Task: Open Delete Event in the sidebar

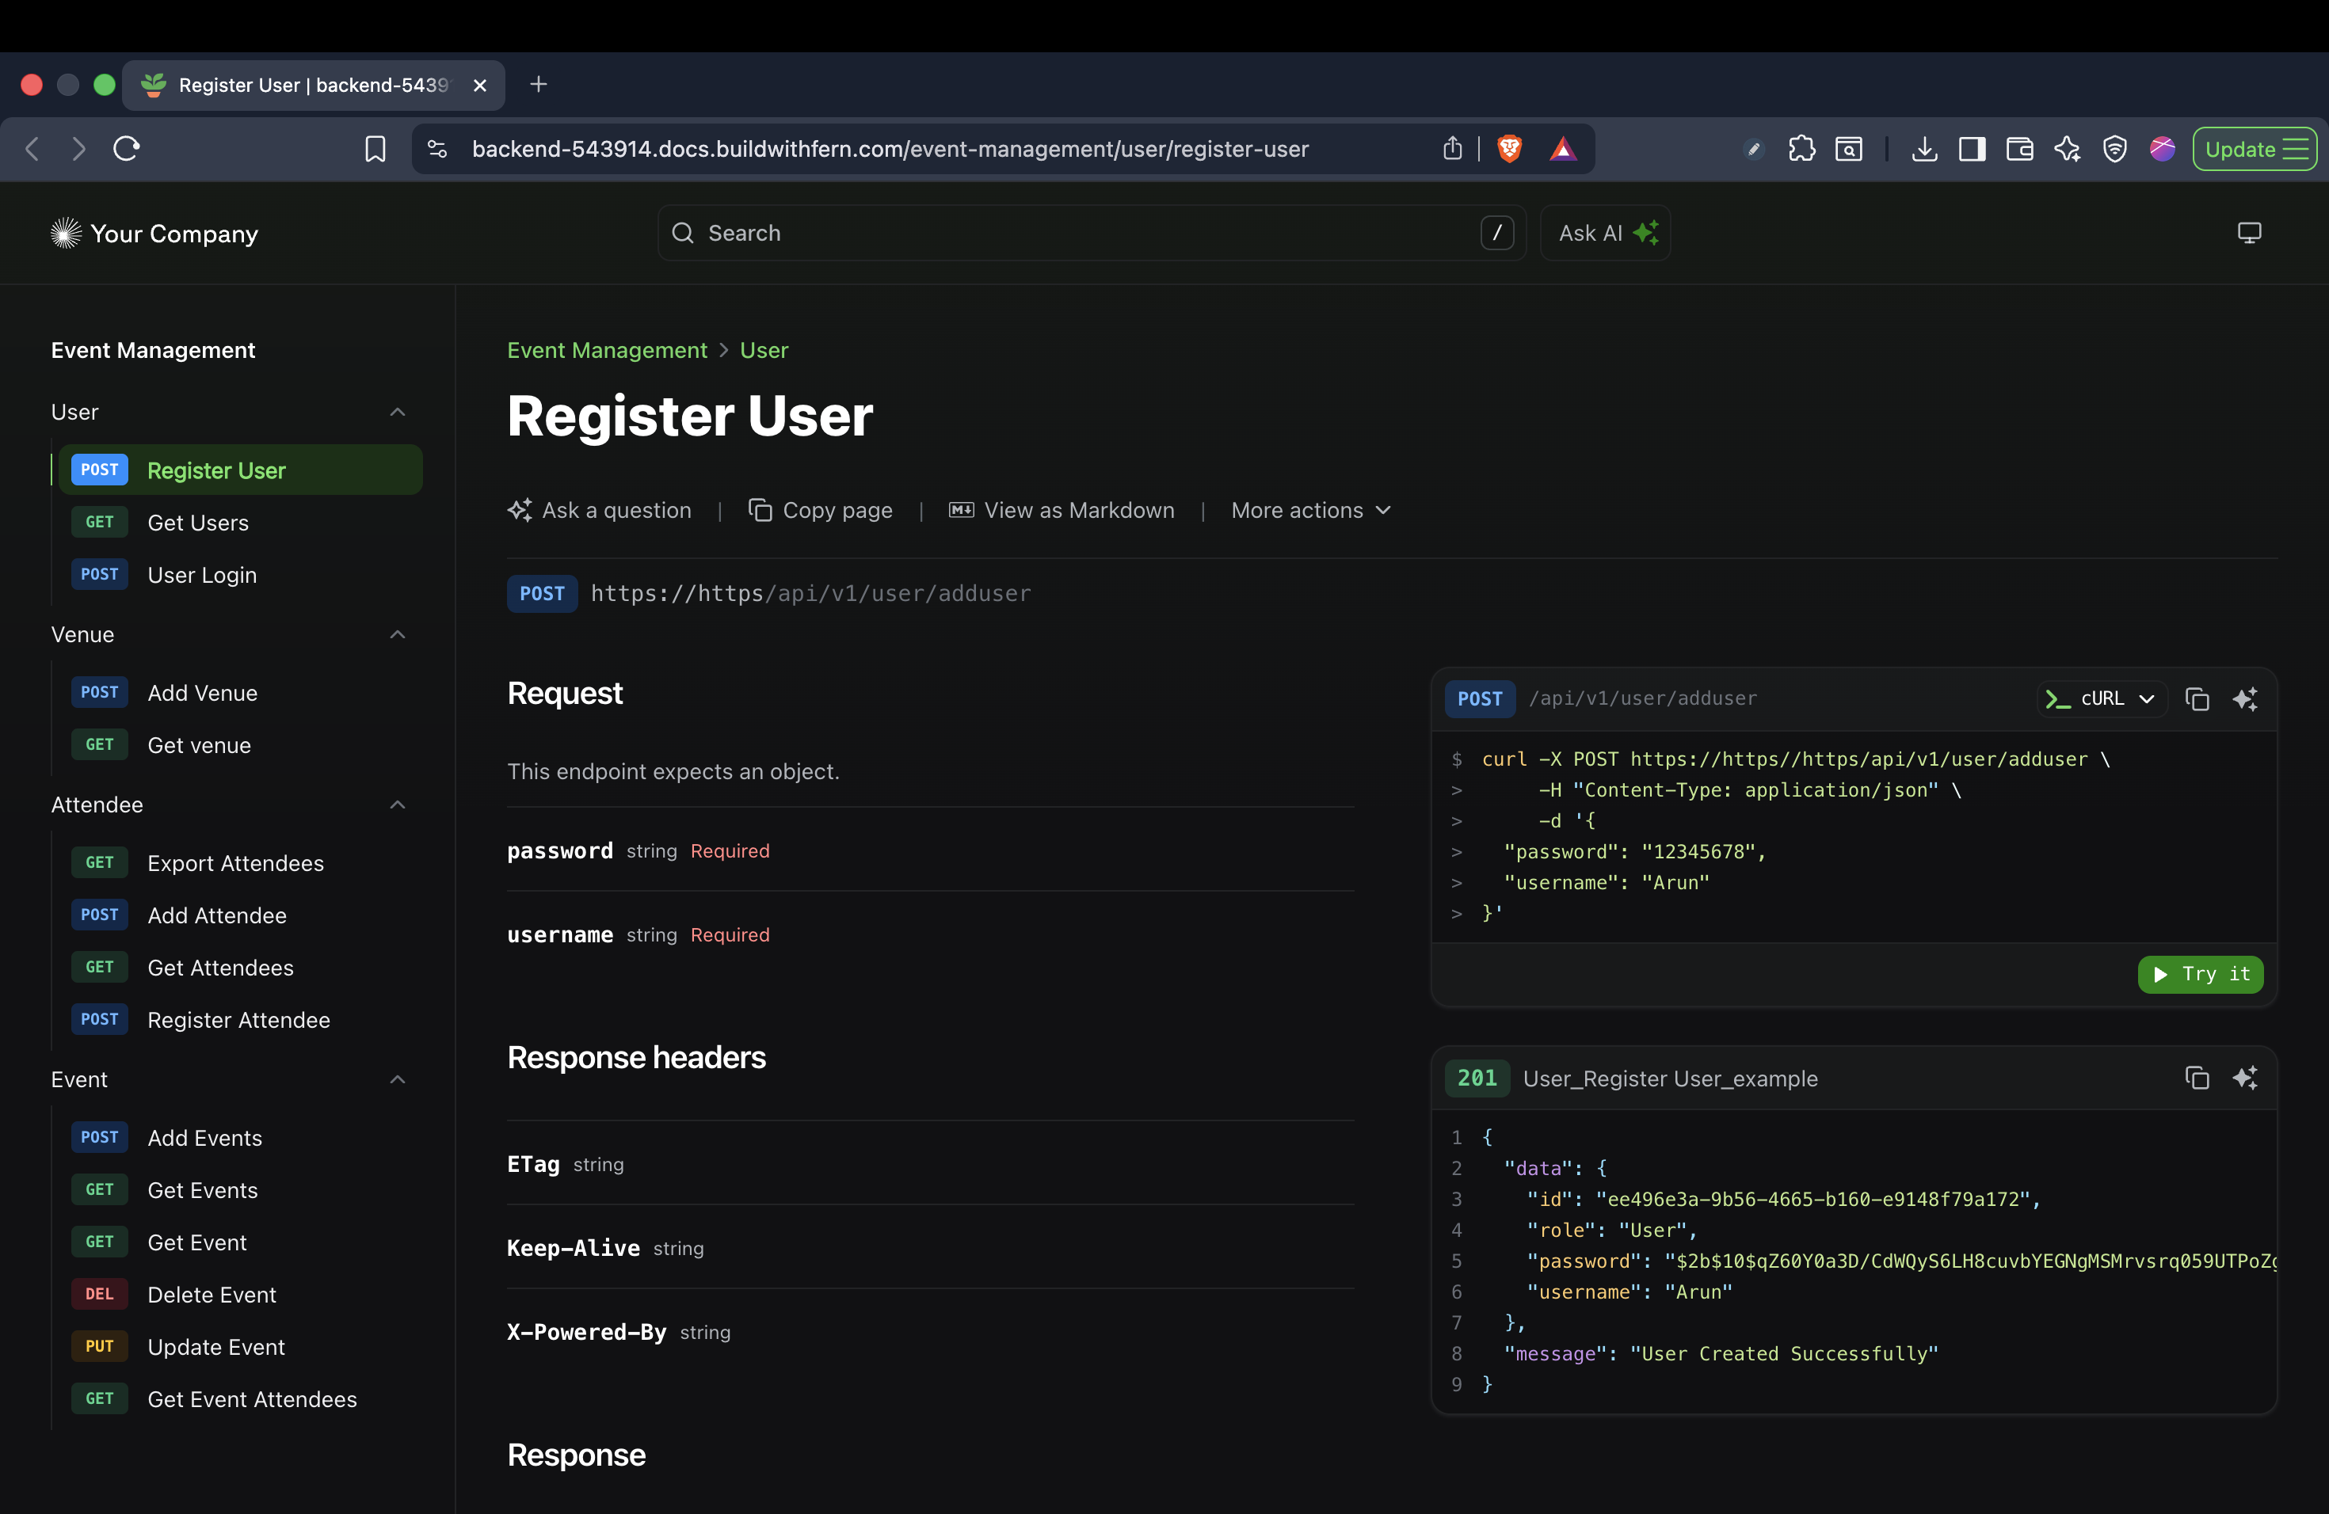Action: (x=240, y=1295)
